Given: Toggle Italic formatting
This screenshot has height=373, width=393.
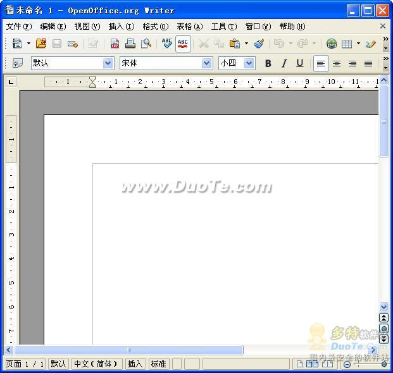Looking at the screenshot, I should tap(284, 64).
